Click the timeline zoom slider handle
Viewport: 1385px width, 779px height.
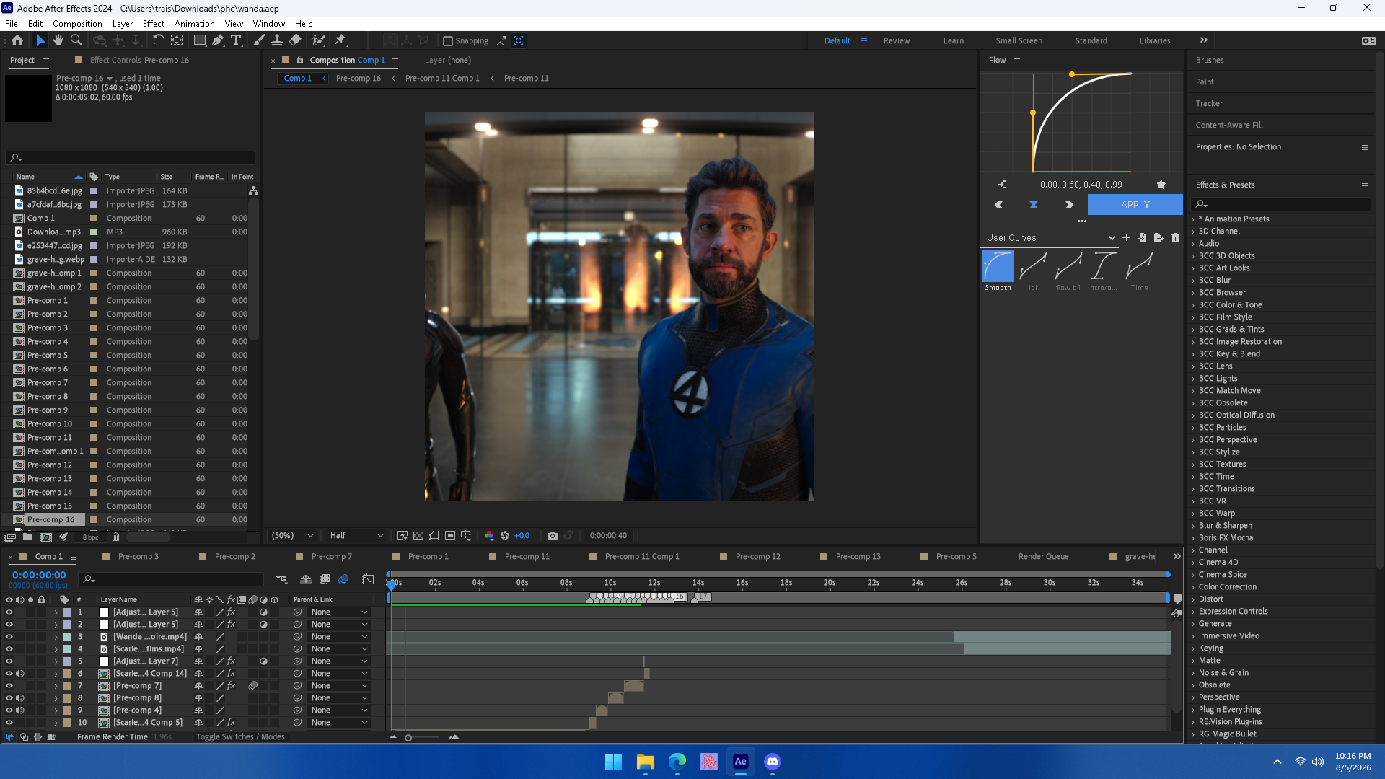click(408, 738)
